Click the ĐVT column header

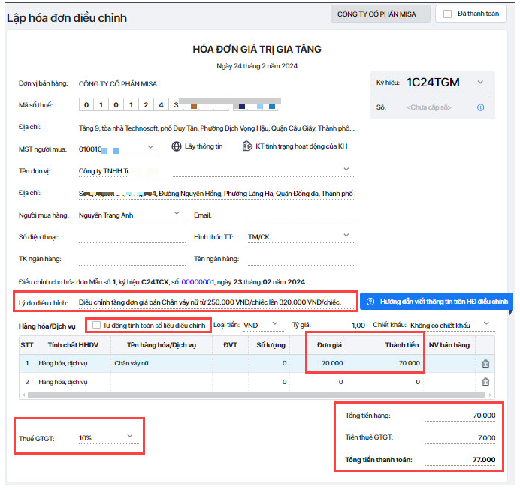(230, 345)
